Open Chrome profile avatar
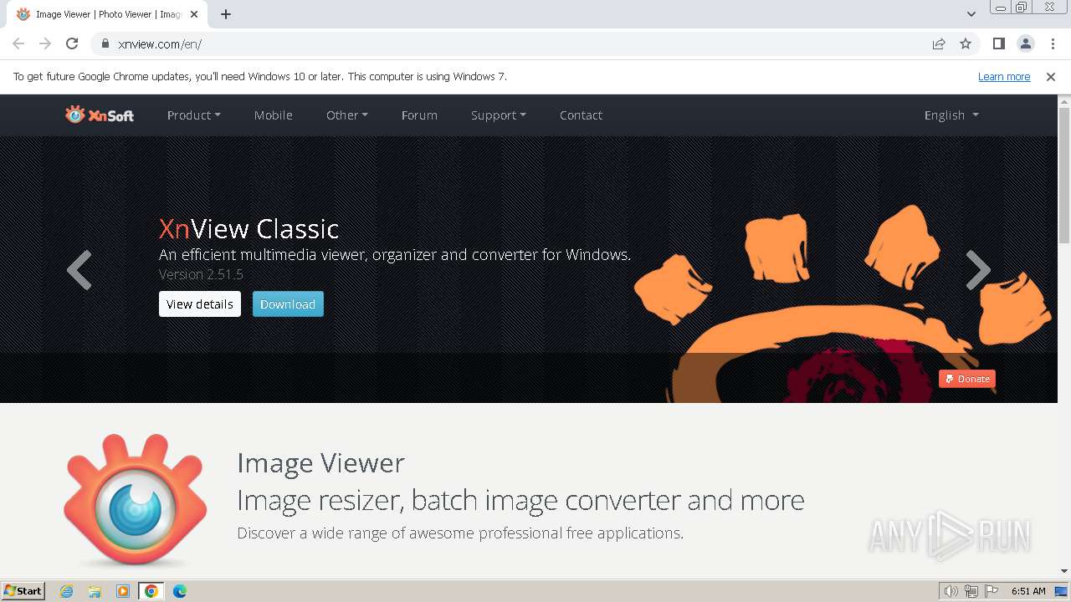1071x602 pixels. pyautogui.click(x=1025, y=43)
